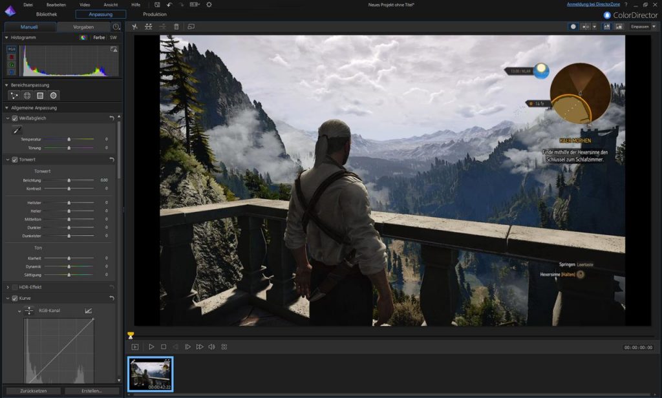The height and width of the screenshot is (398, 662).
Task: Click the clipping warning icon on the histogram
Action: coord(114,49)
